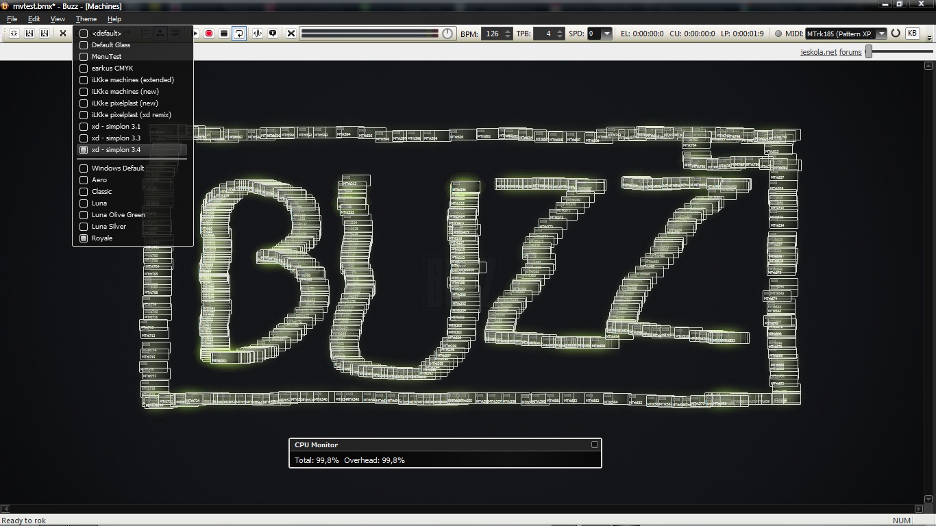Open the Help menu

pos(114,19)
